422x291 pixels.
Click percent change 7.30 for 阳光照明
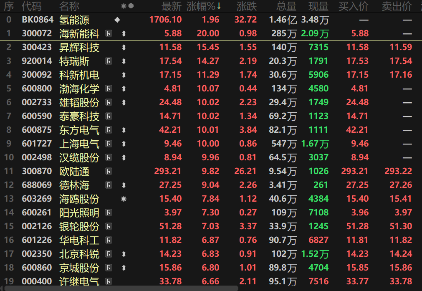point(210,213)
